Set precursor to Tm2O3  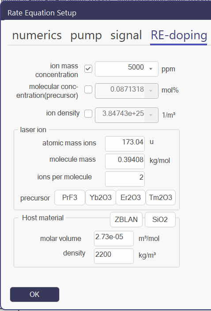161,197
